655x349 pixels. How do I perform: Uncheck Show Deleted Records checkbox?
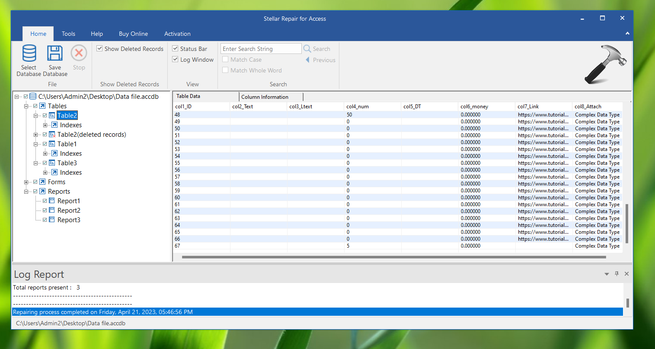pos(99,49)
